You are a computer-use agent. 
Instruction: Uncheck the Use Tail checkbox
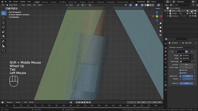180,70
